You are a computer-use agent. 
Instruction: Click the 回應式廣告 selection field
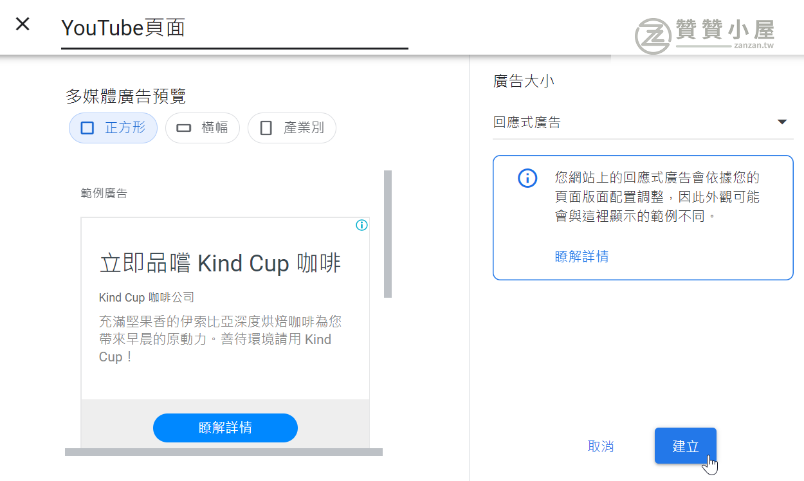[643, 122]
